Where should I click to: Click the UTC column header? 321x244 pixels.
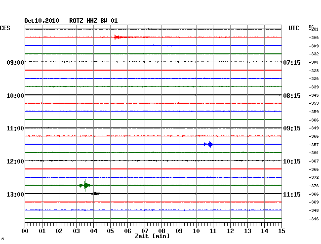[293, 28]
